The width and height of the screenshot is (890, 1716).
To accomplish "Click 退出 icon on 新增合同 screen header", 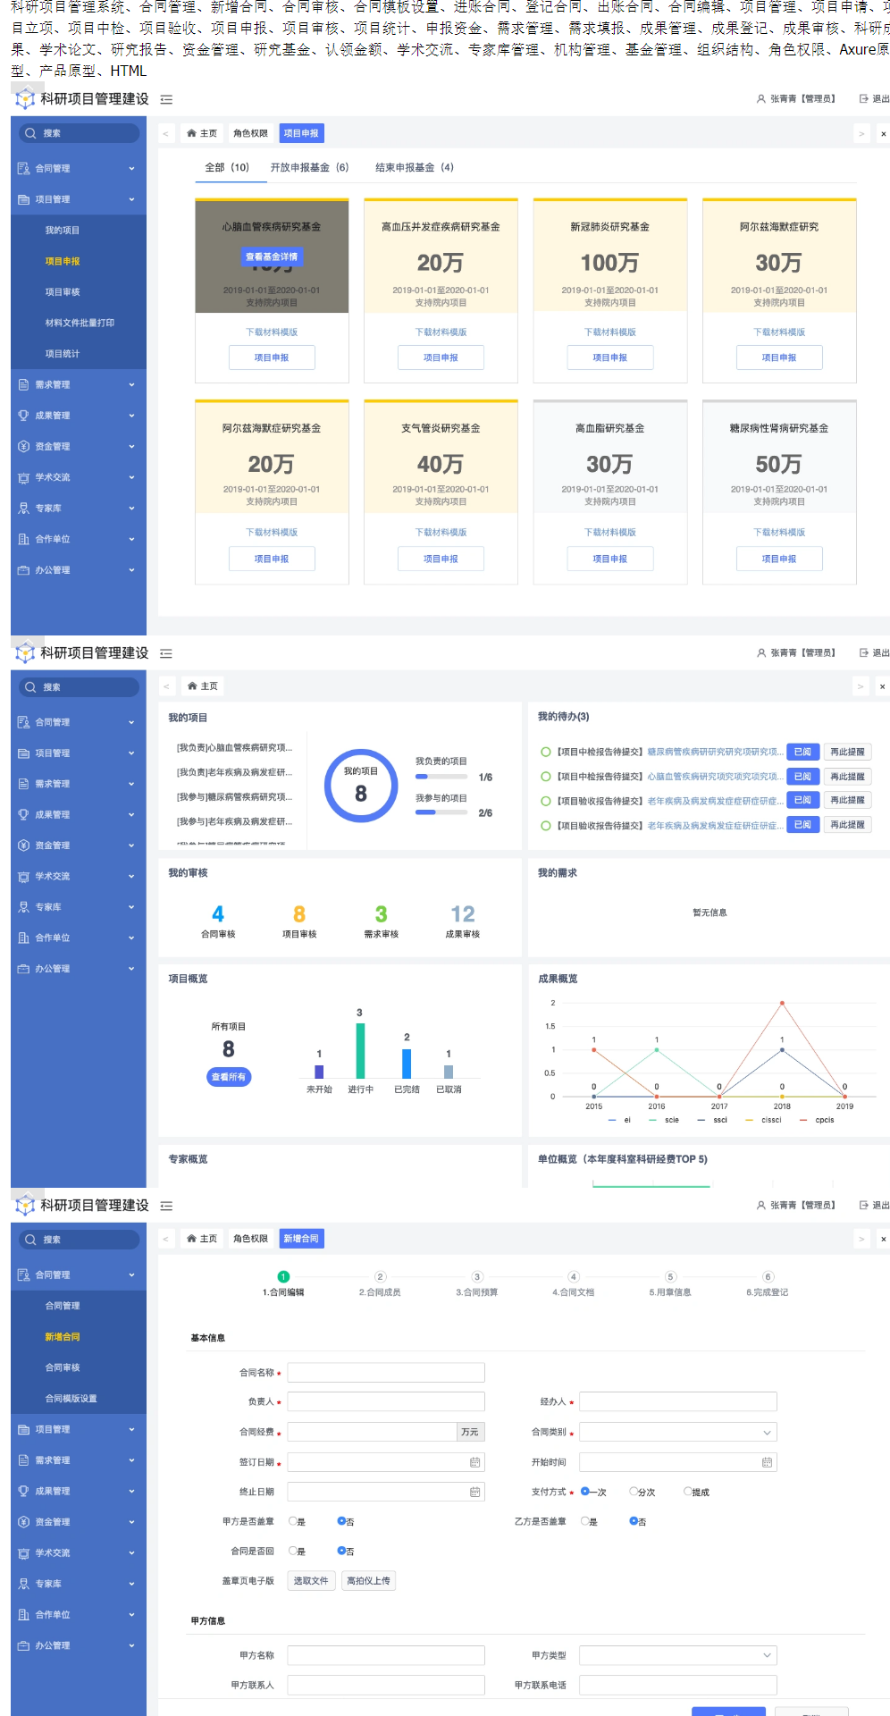I will pos(863,1205).
